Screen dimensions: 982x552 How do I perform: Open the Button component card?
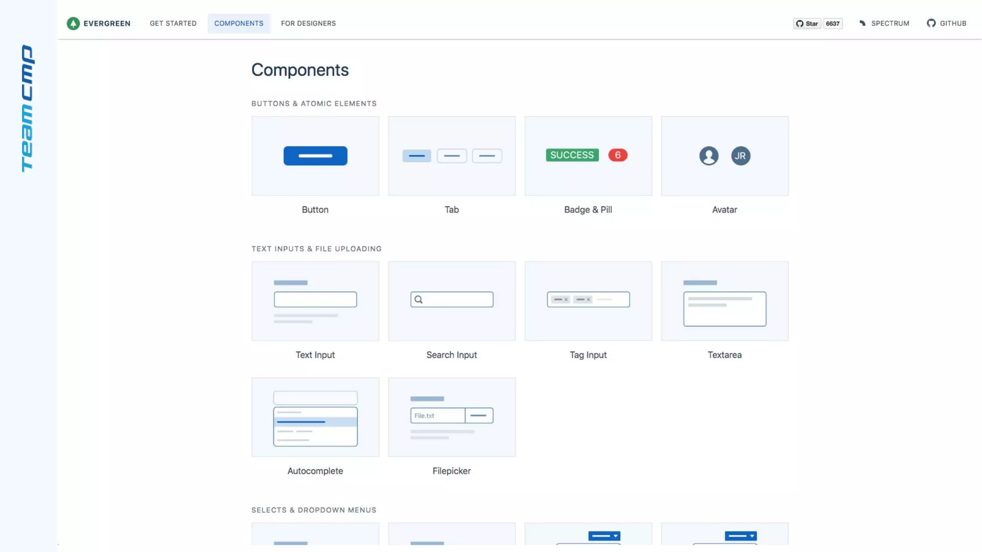[315, 156]
